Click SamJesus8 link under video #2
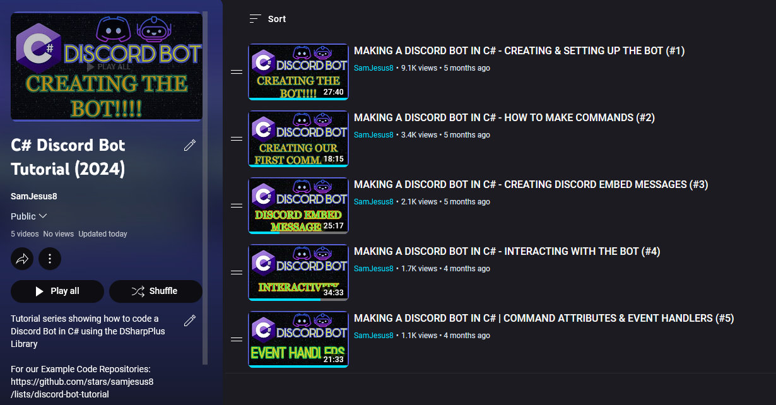This screenshot has height=405, width=776. pyautogui.click(x=373, y=135)
